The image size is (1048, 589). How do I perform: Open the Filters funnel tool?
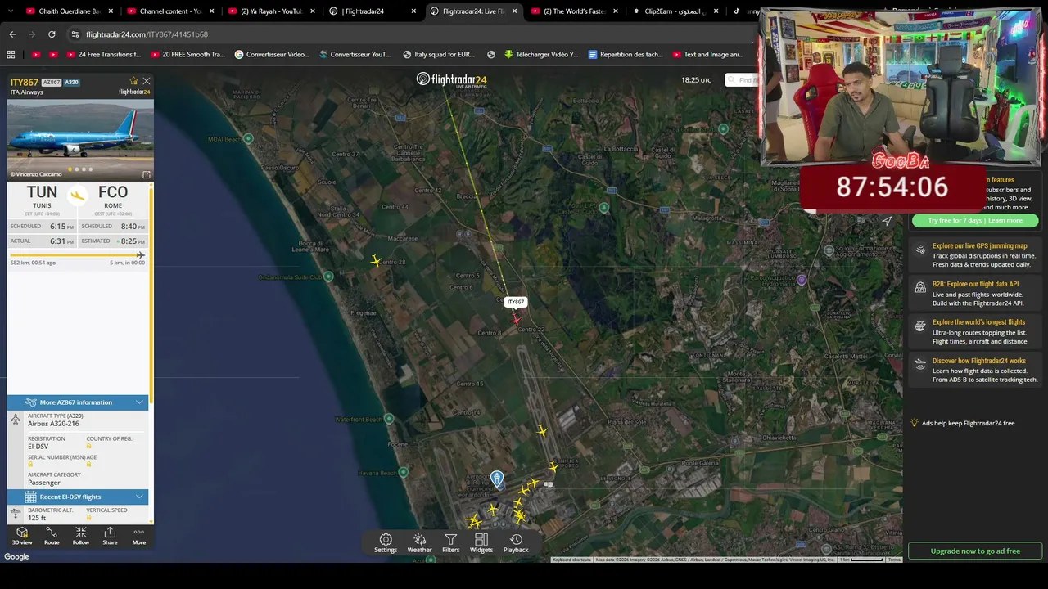pos(451,543)
